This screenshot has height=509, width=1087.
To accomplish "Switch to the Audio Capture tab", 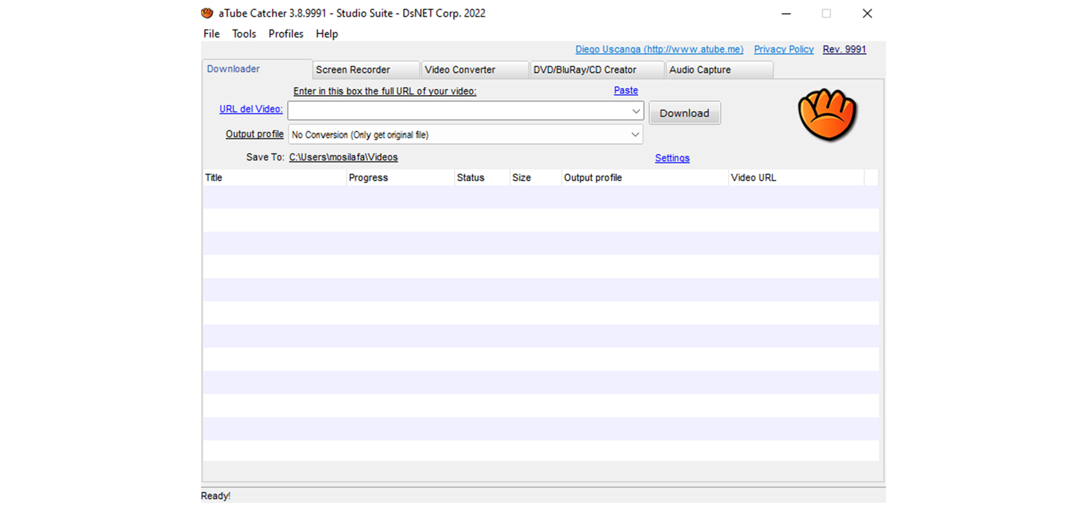I will [719, 70].
